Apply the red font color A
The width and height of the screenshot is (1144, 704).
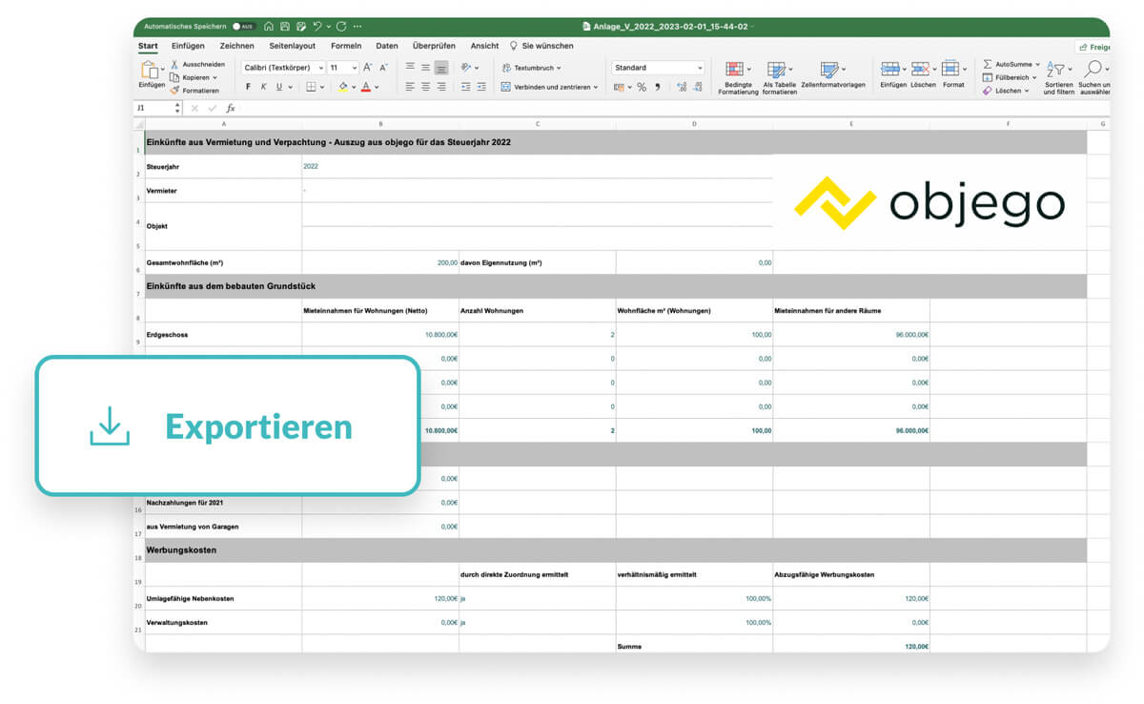coord(365,87)
